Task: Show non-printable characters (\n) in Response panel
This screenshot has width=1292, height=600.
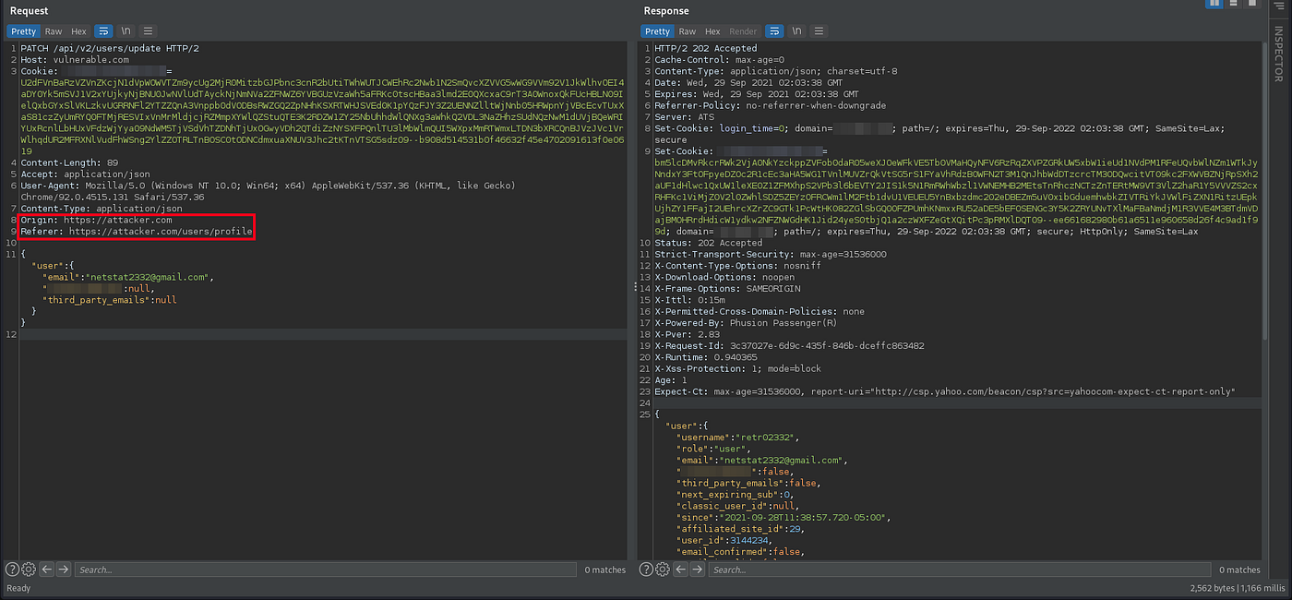Action: [x=796, y=31]
